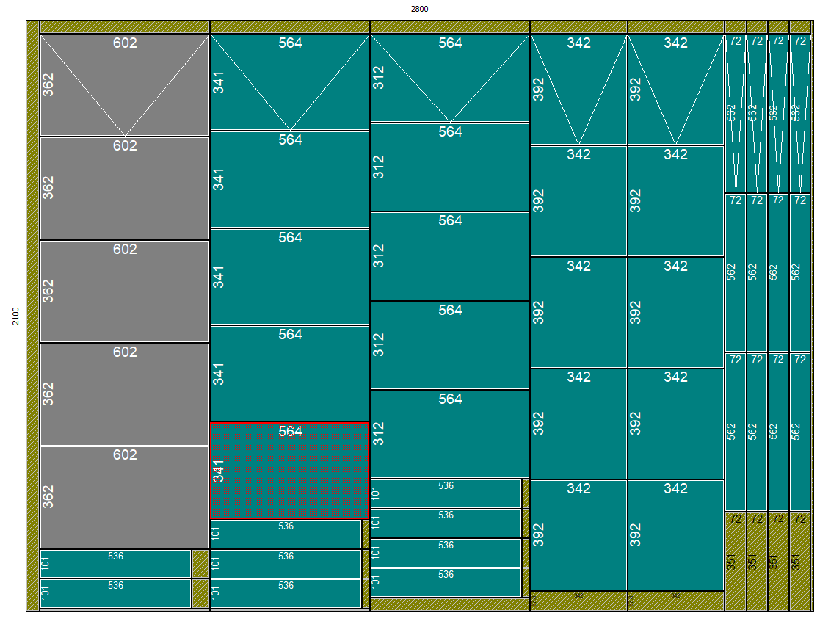
Task: Select the lowest 536x101 strip under the gray panels
Action: [x=115, y=594]
